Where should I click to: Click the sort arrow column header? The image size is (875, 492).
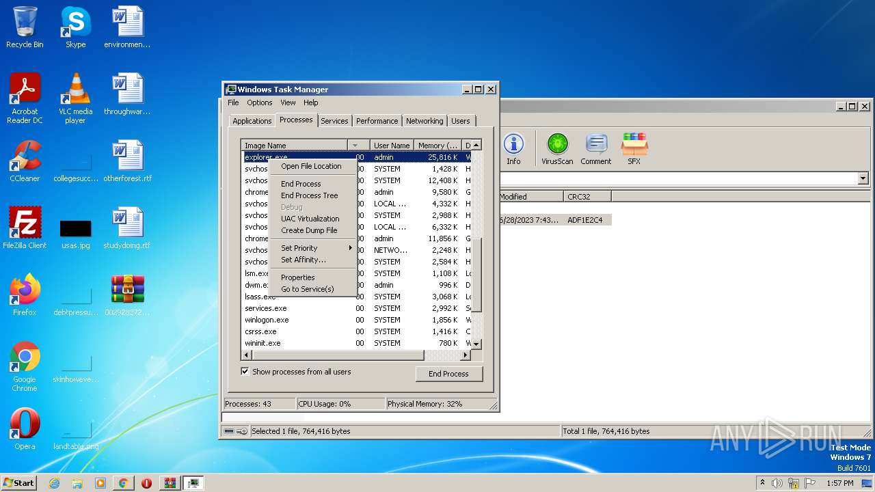[358, 145]
